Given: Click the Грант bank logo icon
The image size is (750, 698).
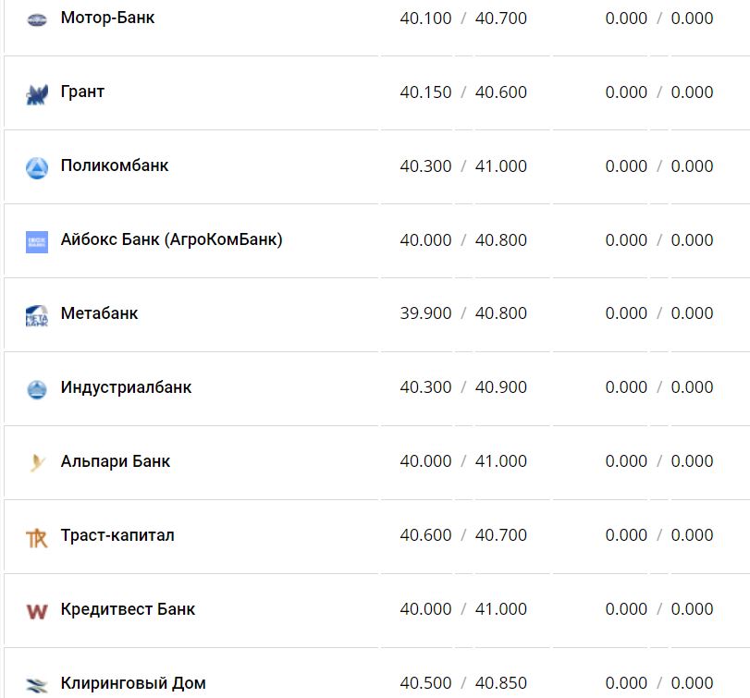Looking at the screenshot, I should point(36,93).
